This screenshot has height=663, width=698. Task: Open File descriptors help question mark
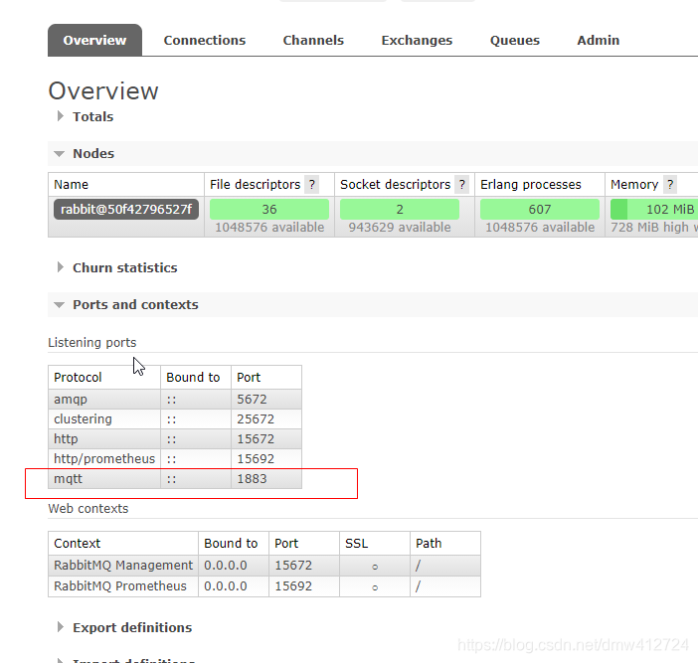tap(312, 184)
